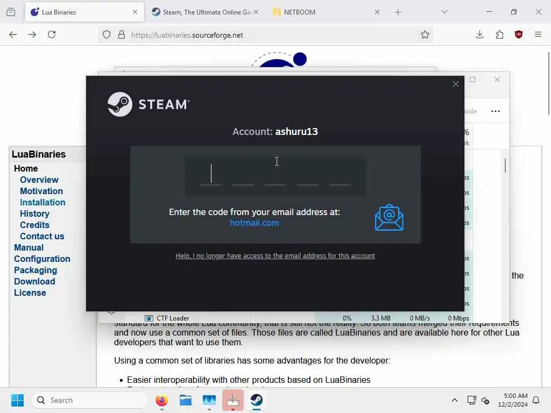Screen dimensions: 551x413
Task: Close the NETBOOM tab
Action: [x=377, y=12]
